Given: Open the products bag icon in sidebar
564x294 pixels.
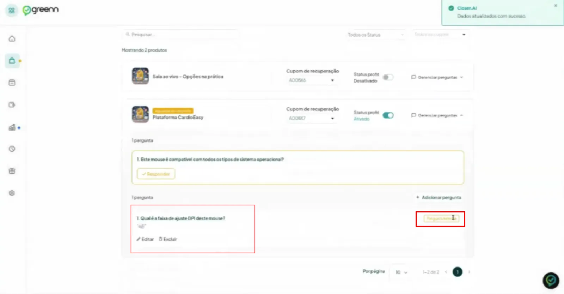Looking at the screenshot, I should (12, 61).
